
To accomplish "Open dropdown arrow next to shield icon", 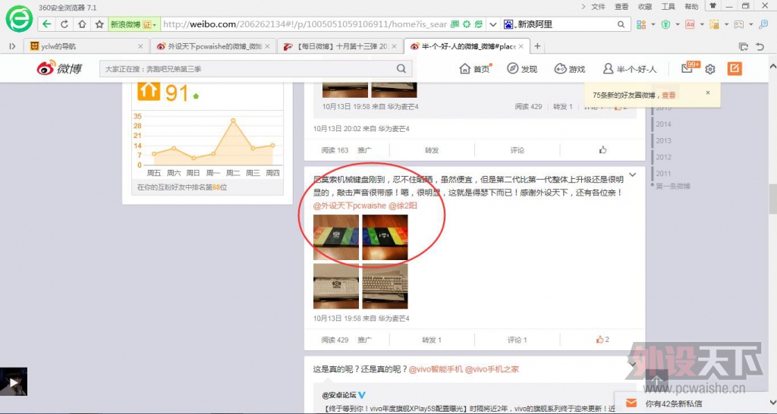I will [678, 24].
